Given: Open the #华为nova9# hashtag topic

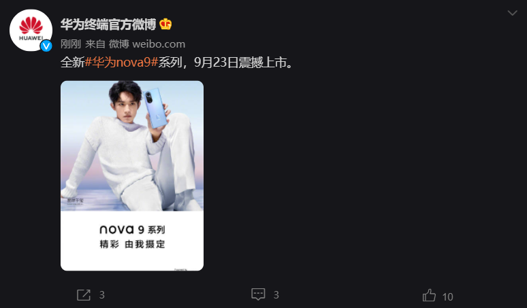Looking at the screenshot, I should pos(121,63).
